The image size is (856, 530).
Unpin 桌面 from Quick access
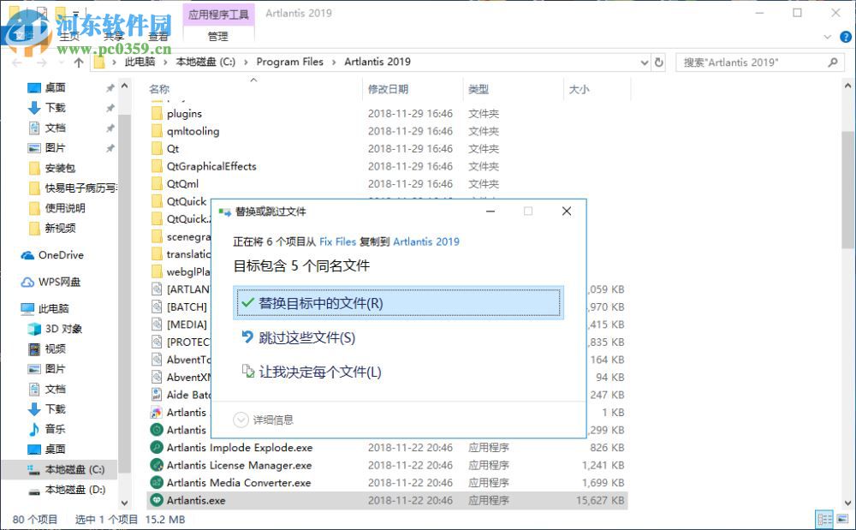[x=110, y=89]
